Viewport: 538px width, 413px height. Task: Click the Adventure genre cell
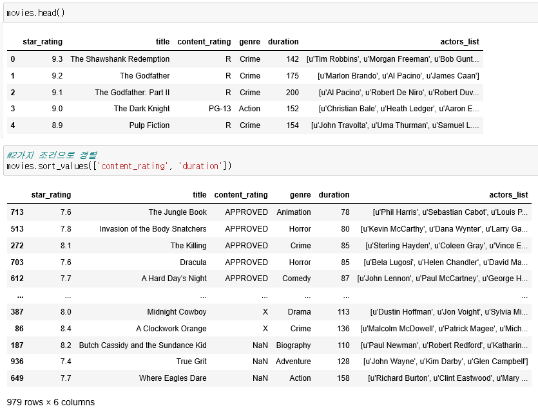(x=293, y=362)
